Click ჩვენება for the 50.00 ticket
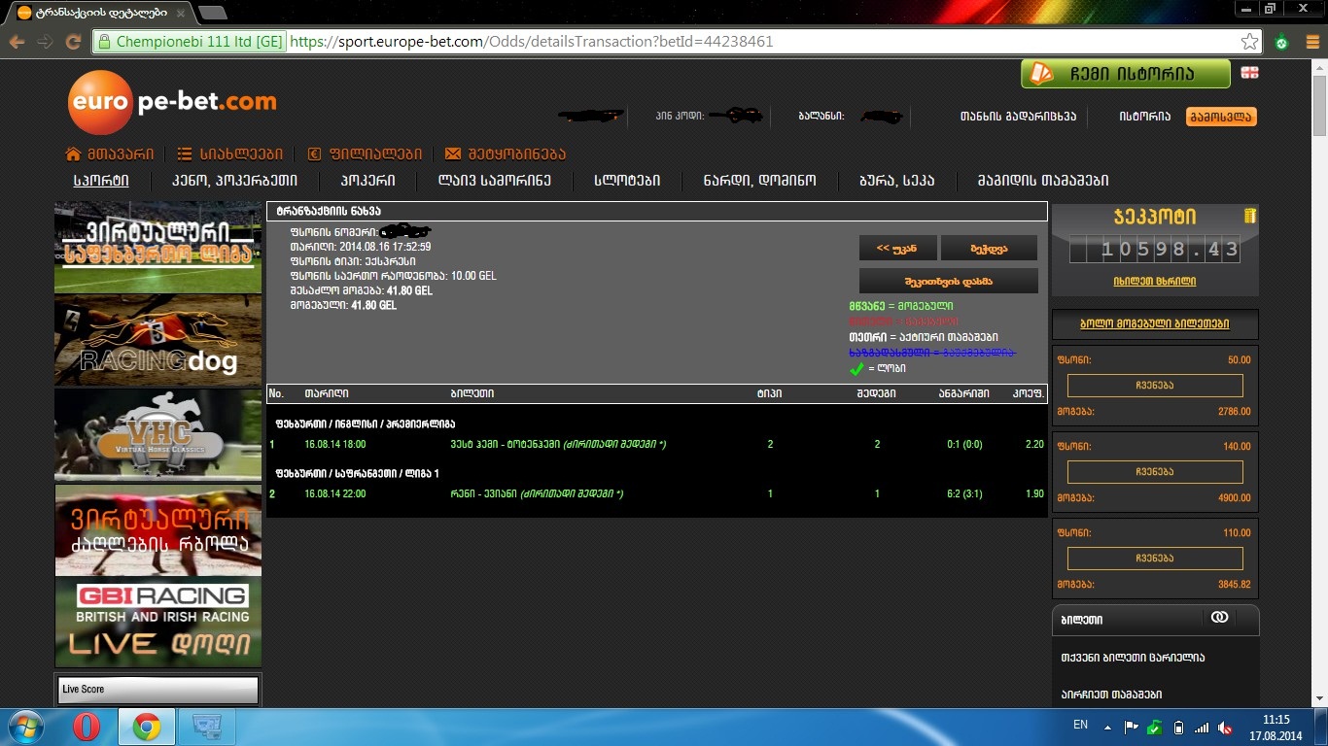 click(x=1155, y=386)
